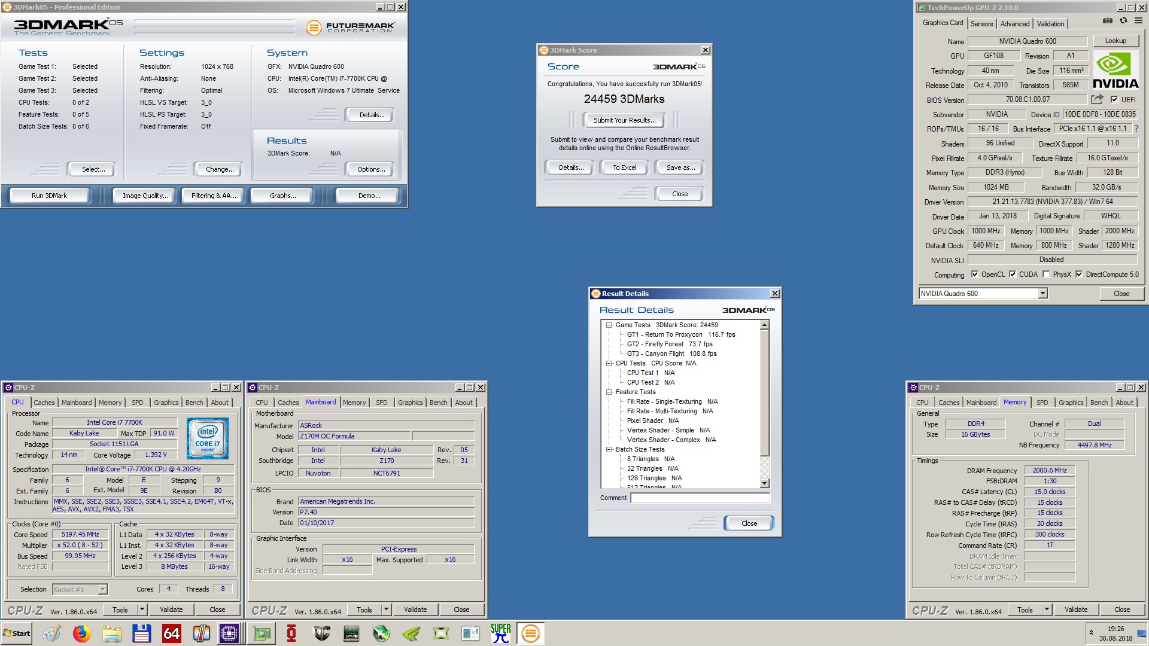Click Submit Your Results button
Viewport: 1149px width, 646px height.
624,120
